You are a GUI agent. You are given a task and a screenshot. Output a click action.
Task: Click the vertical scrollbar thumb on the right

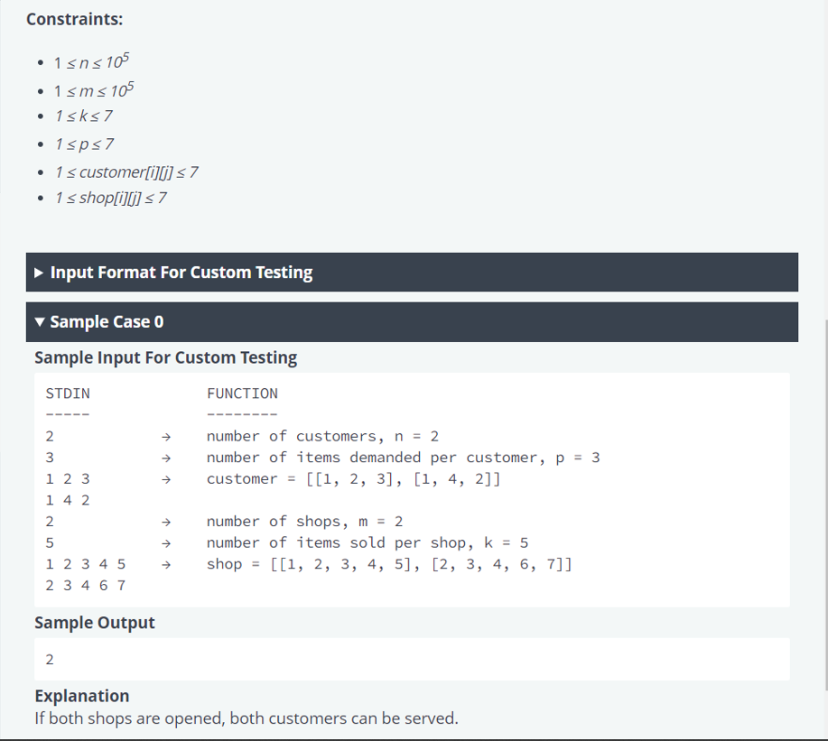tap(823, 505)
